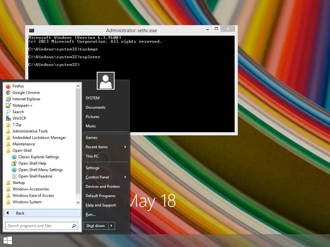The image size is (330, 247).
Task: Click the 'explorer' command line text
Action: click(x=90, y=57)
